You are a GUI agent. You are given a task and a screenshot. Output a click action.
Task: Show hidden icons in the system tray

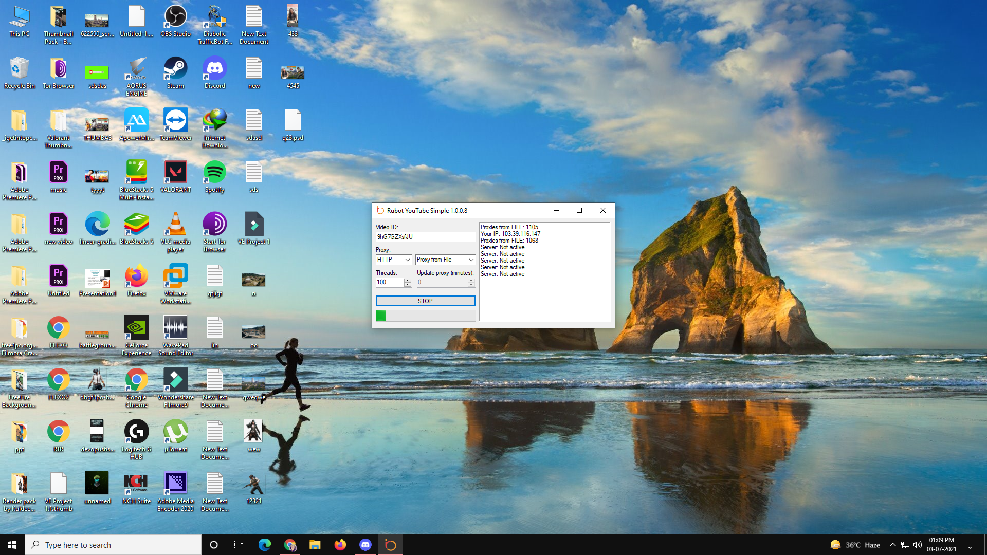(x=892, y=545)
